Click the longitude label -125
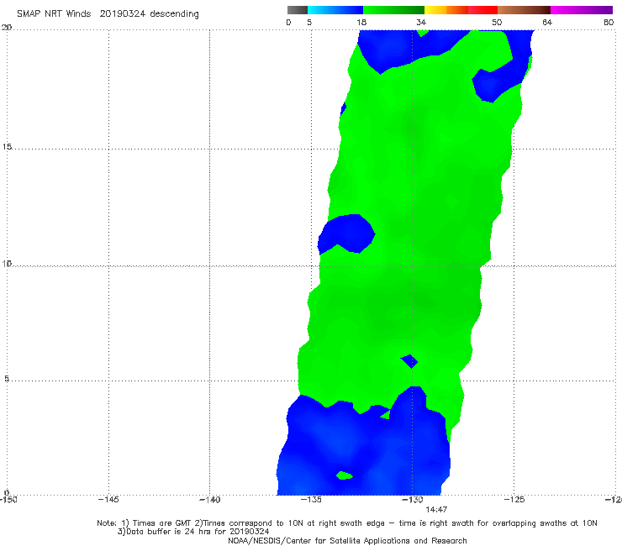This screenshot has height=546, width=622. coord(514,500)
